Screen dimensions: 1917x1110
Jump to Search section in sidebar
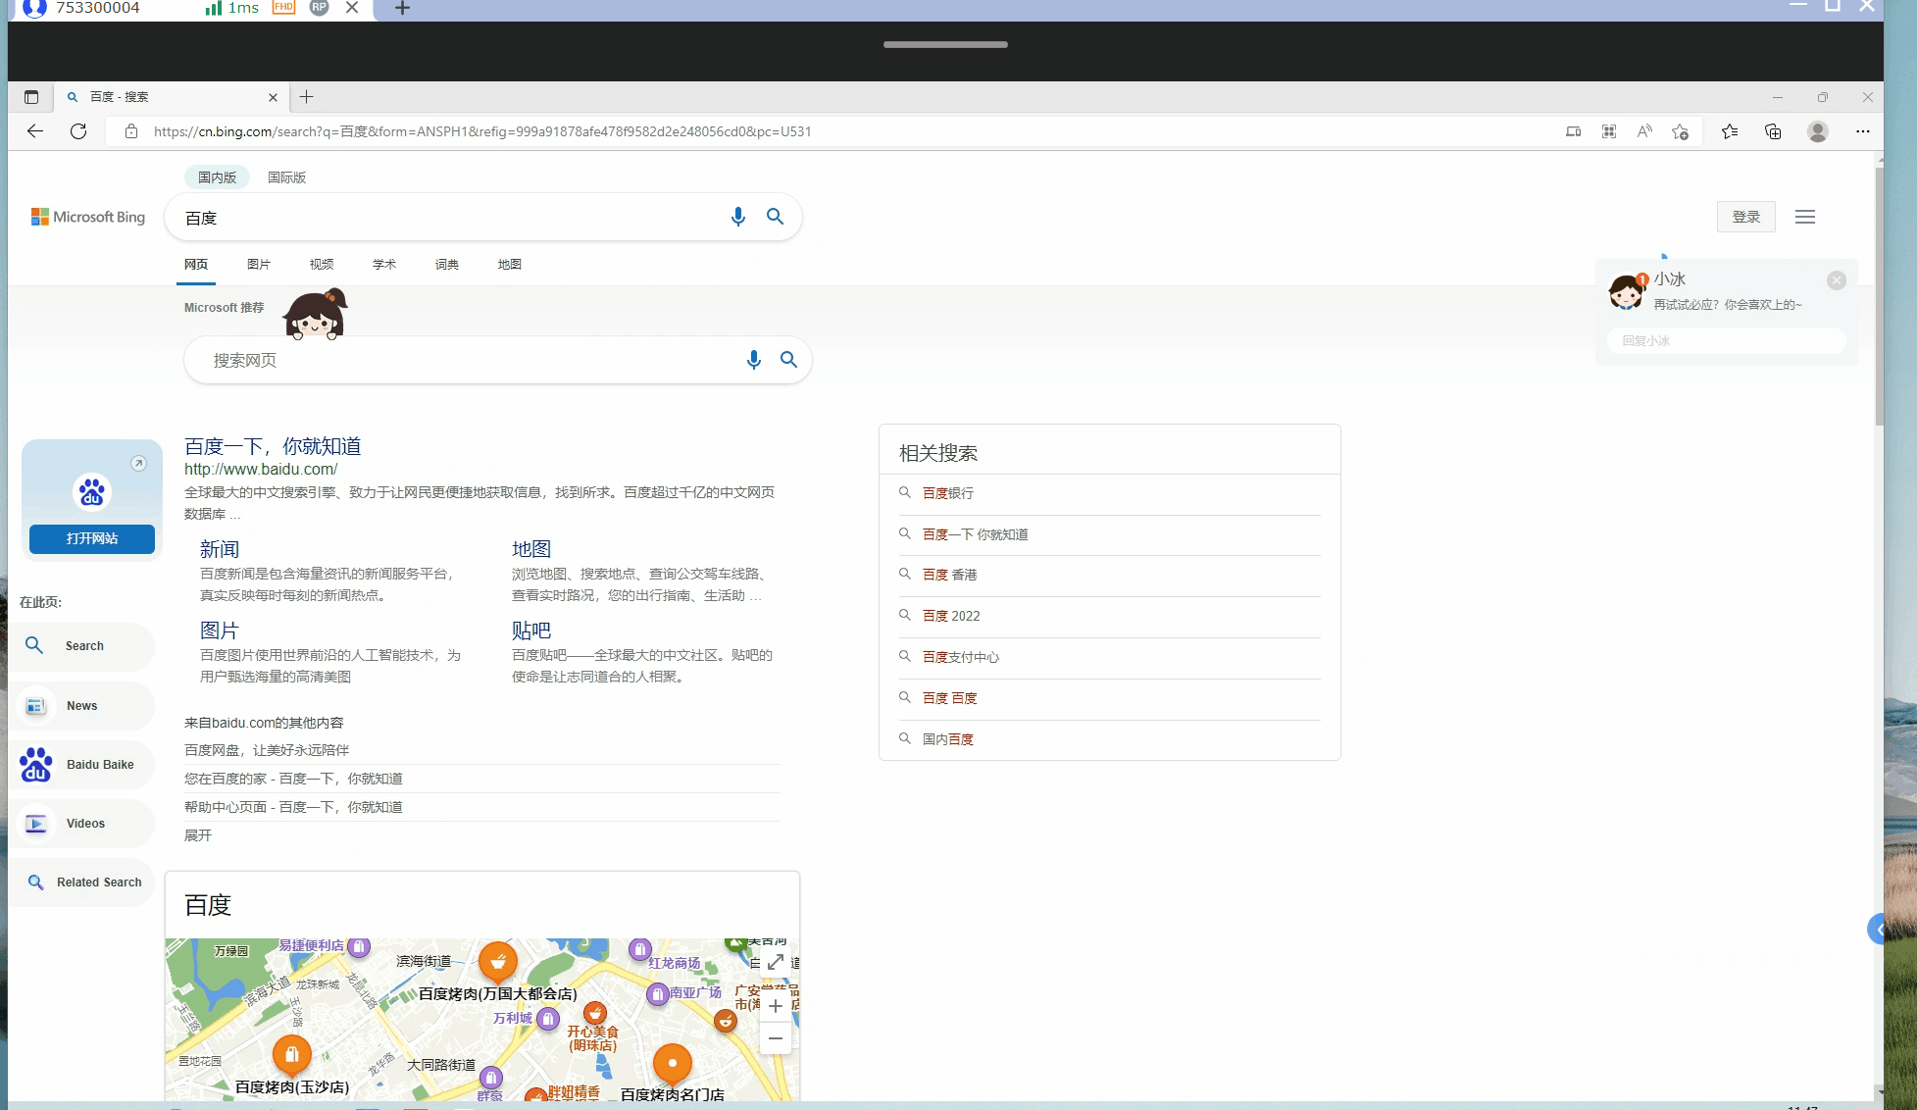(x=83, y=646)
